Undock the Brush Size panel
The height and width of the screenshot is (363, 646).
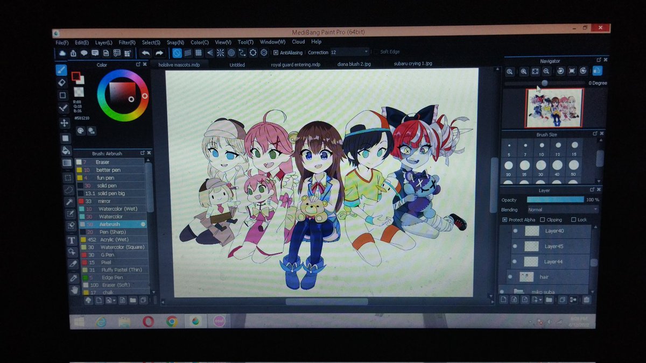(595, 134)
